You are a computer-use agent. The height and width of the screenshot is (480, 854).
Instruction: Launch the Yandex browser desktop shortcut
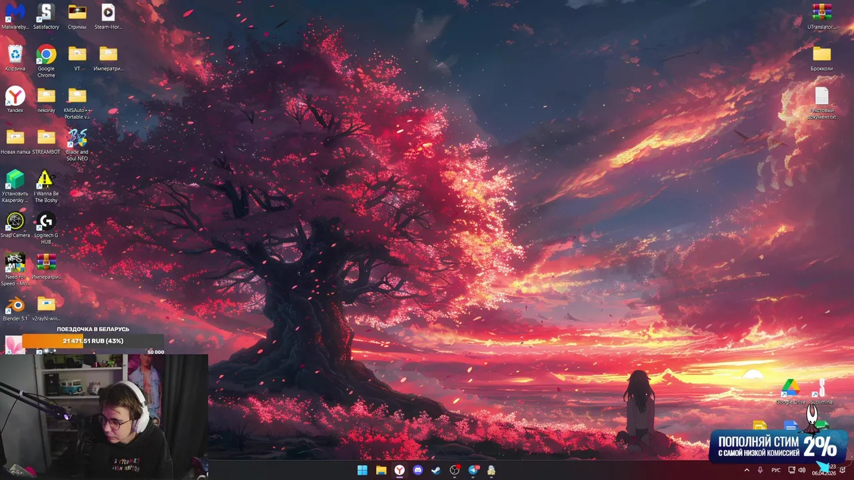click(x=15, y=99)
